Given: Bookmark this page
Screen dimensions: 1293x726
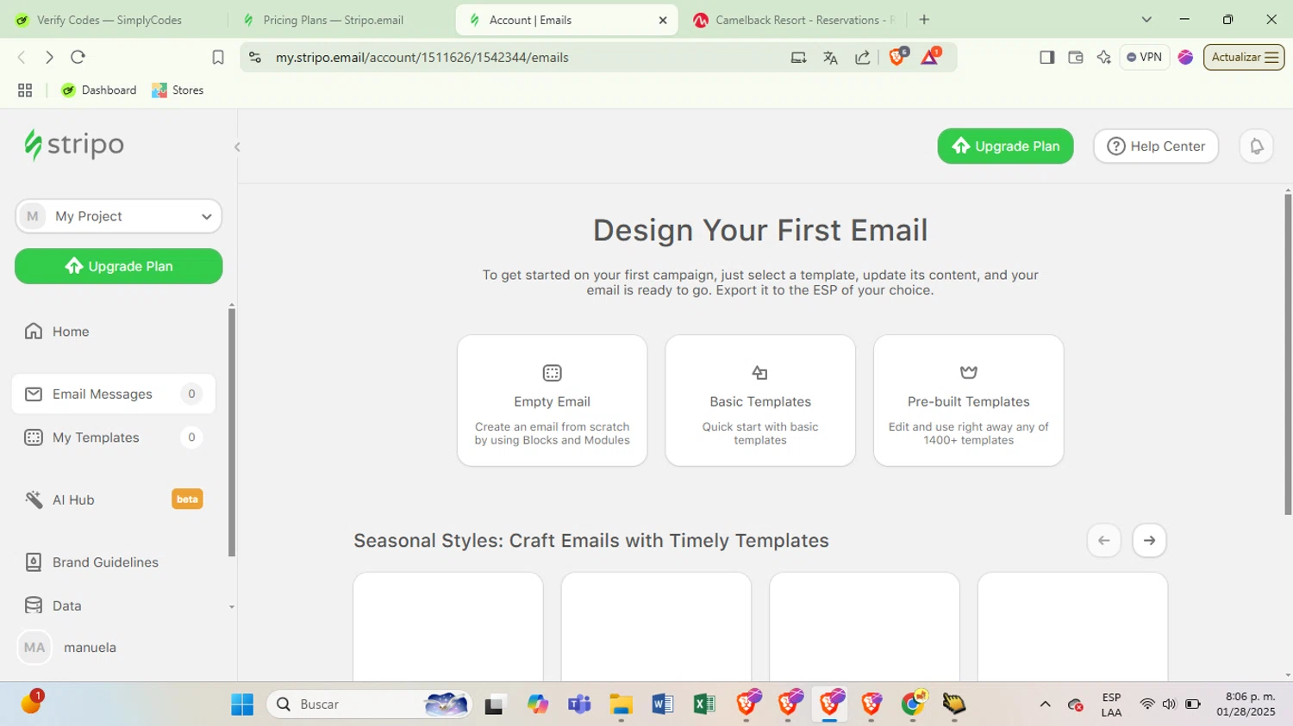Looking at the screenshot, I should coord(218,57).
